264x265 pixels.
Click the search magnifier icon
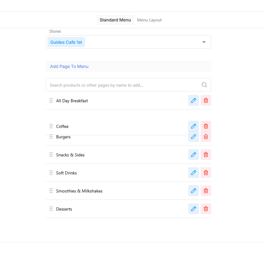[x=204, y=85]
